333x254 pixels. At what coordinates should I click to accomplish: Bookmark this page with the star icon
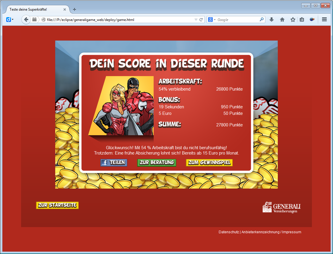tap(293, 19)
